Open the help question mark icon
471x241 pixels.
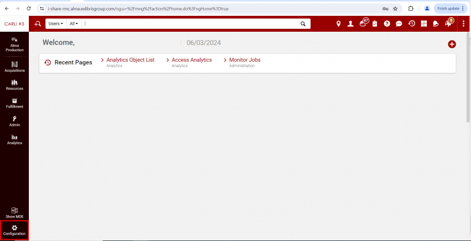tap(387, 24)
